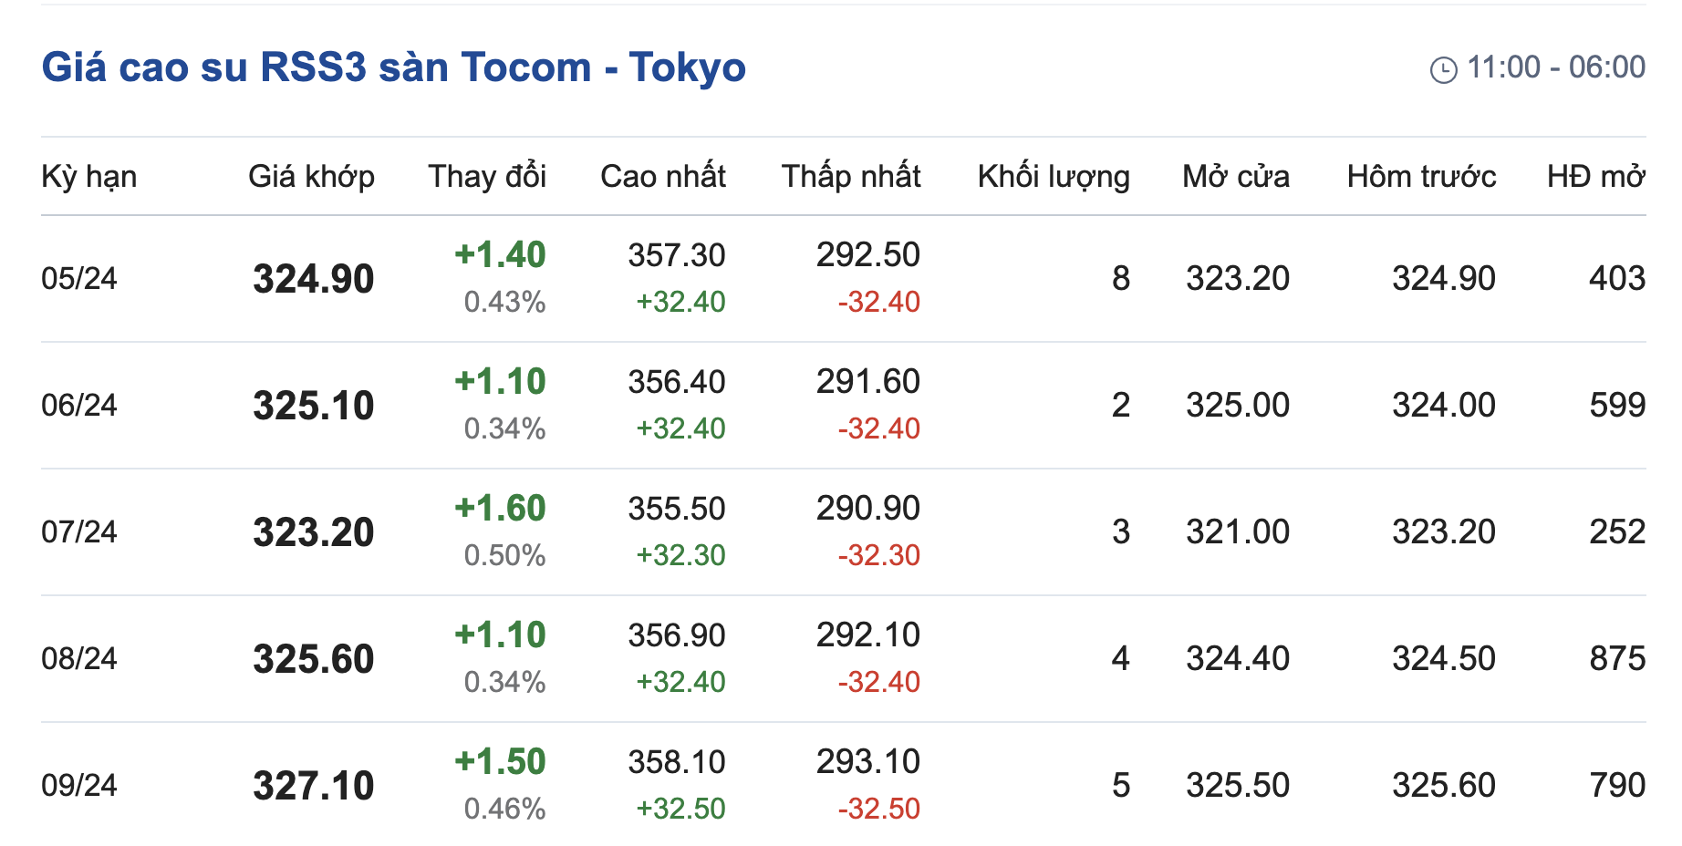Click the Kỳ hạn column header
Image resolution: width=1682 pixels, height=846 pixels.
[x=89, y=176]
